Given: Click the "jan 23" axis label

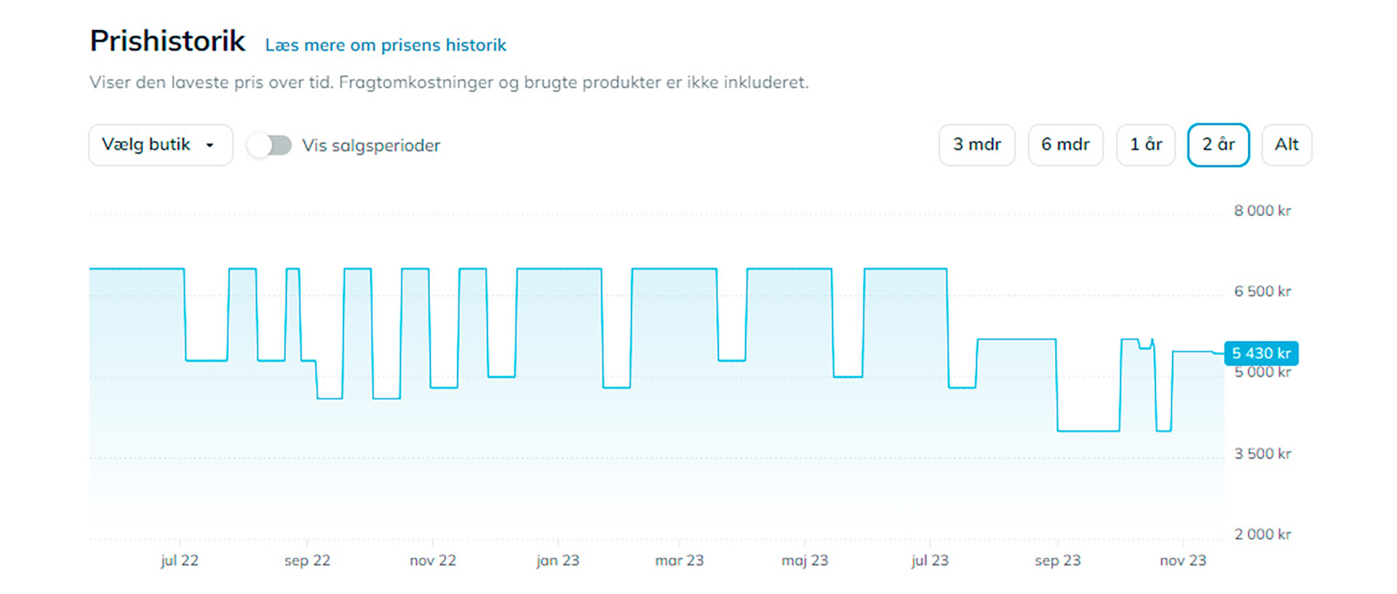Looking at the screenshot, I should pos(557,561).
